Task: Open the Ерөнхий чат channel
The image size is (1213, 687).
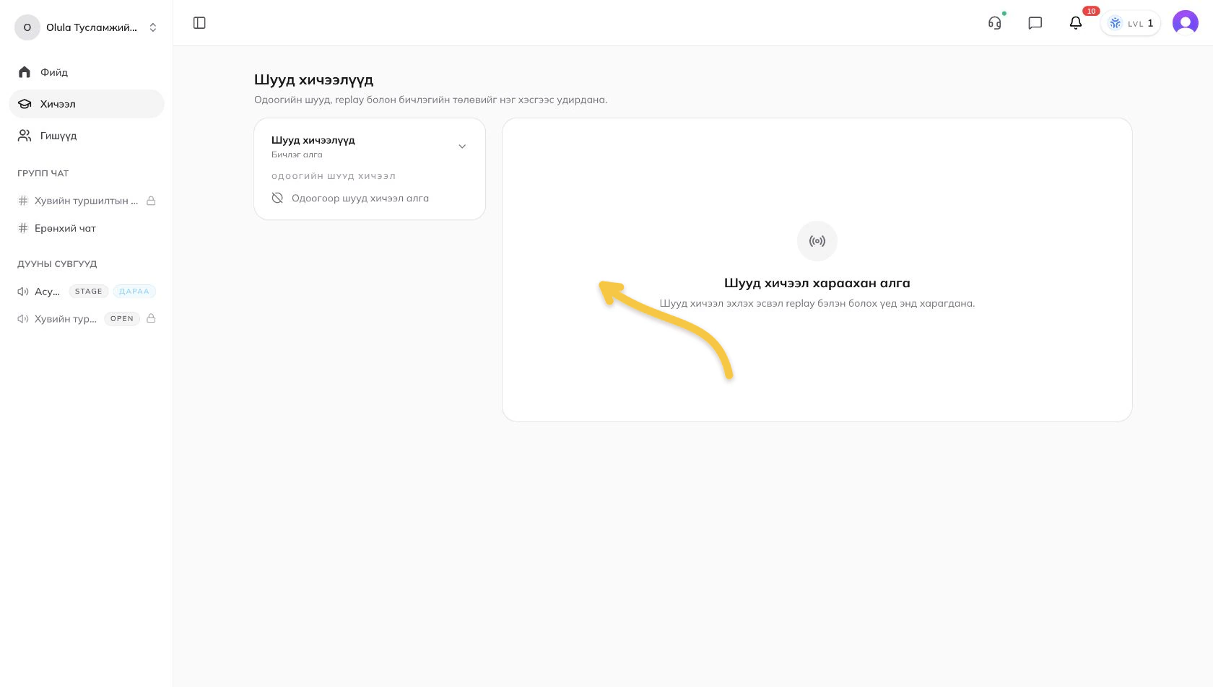Action: pyautogui.click(x=87, y=228)
